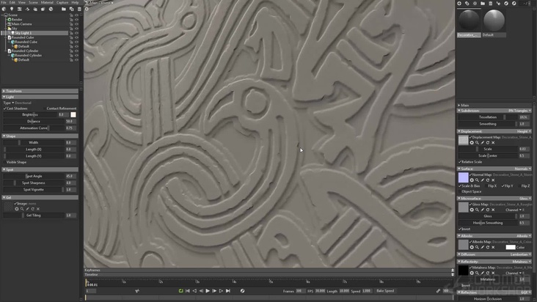
Task: Click the white light color swatch
Action: click(x=73, y=114)
